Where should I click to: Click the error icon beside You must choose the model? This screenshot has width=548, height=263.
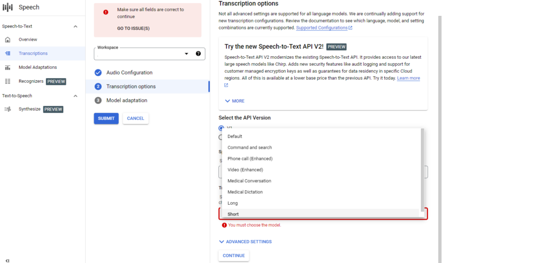tap(224, 225)
